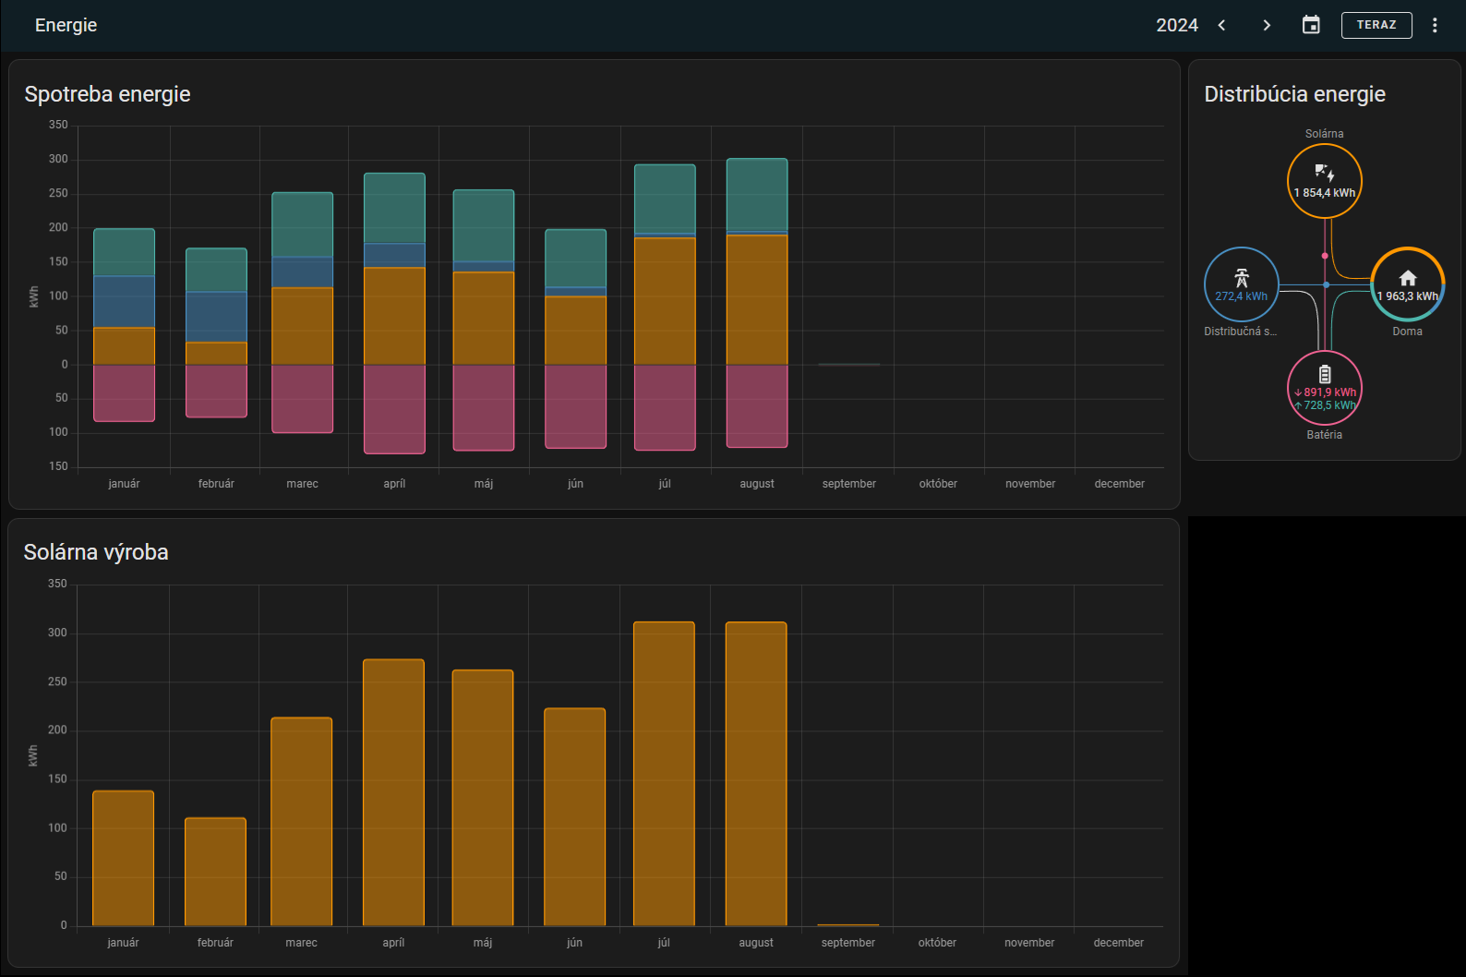Click the február bar in Solárna výroba
The width and height of the screenshot is (1466, 977).
pos(215,872)
